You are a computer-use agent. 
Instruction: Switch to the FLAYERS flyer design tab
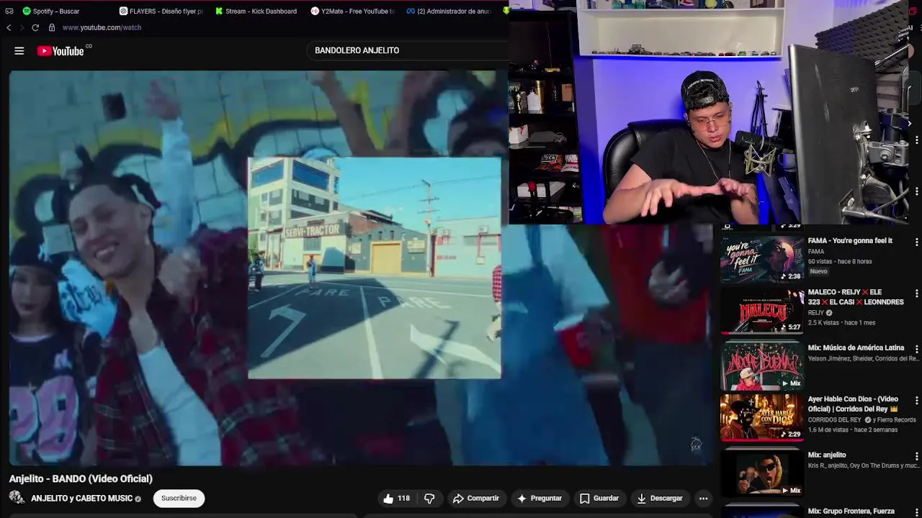click(x=161, y=11)
